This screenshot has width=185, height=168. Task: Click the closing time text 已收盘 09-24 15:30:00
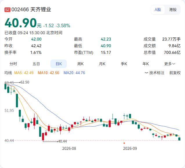pyautogui.click(x=25, y=33)
